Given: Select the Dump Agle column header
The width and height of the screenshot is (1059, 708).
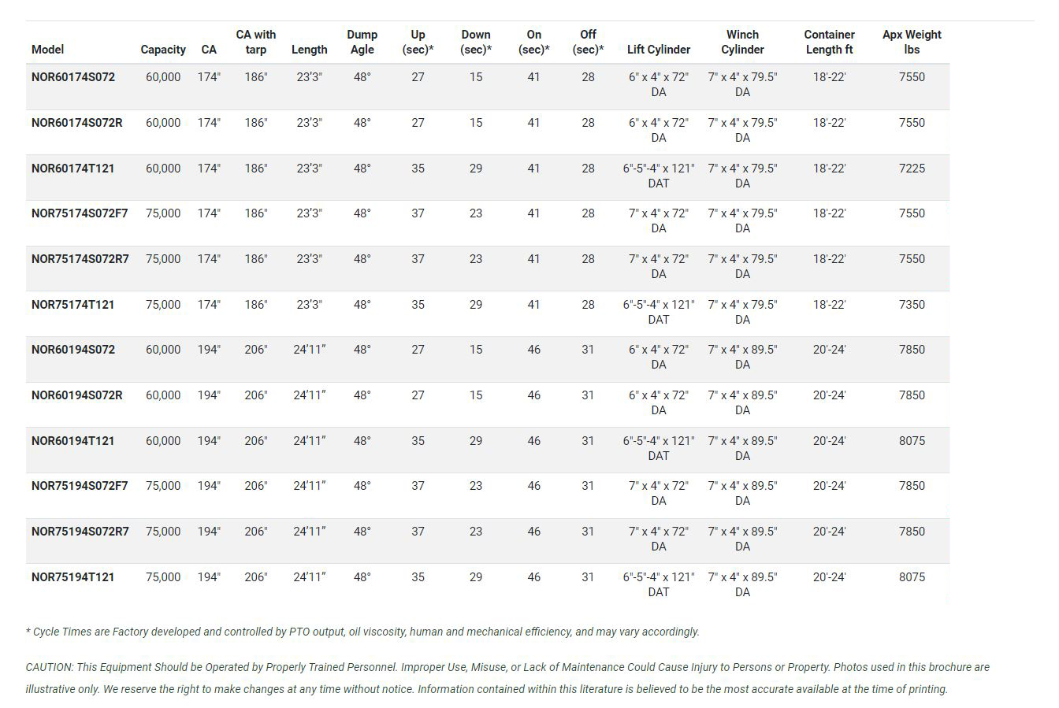Looking at the screenshot, I should click(x=362, y=42).
